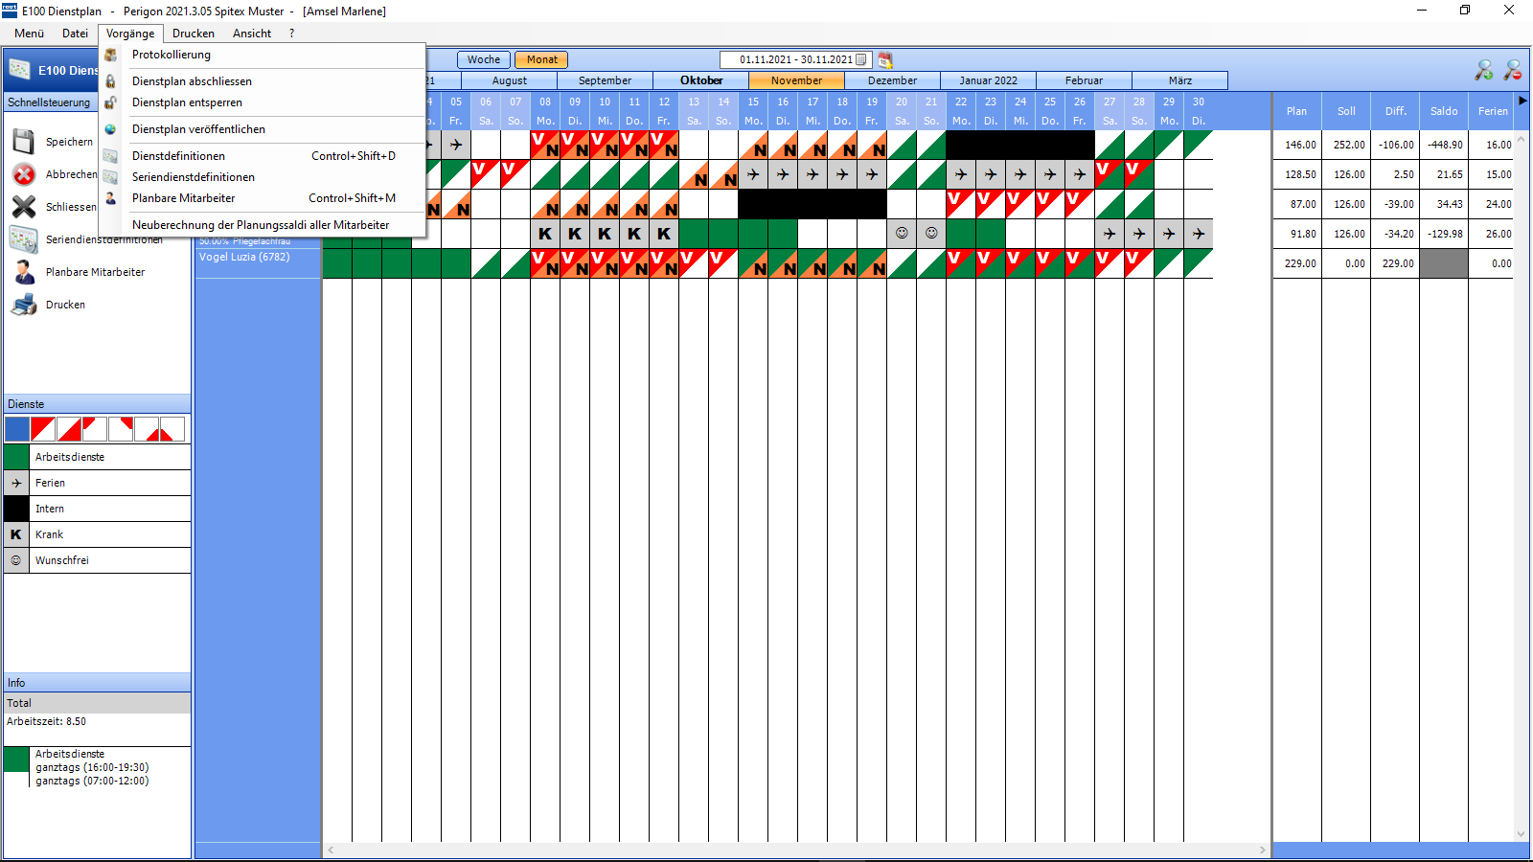The width and height of the screenshot is (1533, 862).
Task: Switch to the Woche view
Action: tap(482, 58)
